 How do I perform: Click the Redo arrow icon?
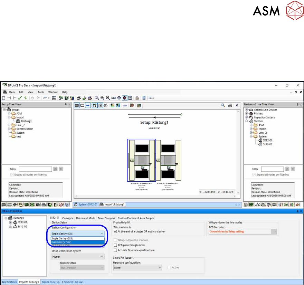[38, 98]
